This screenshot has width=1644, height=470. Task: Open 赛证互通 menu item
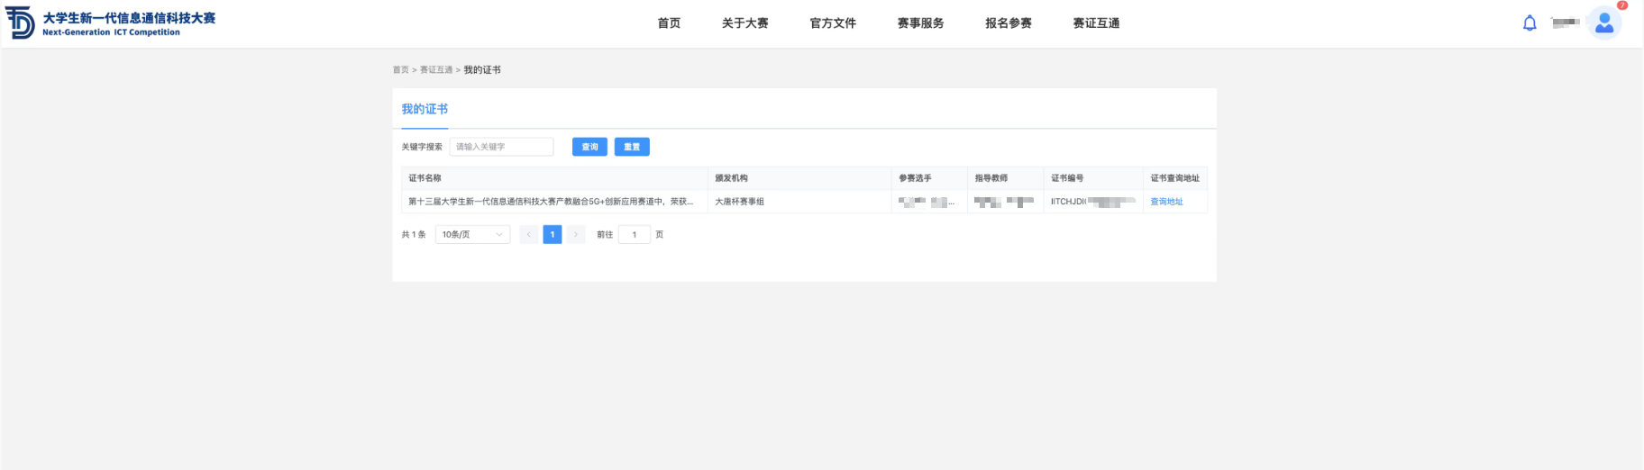tap(1096, 23)
